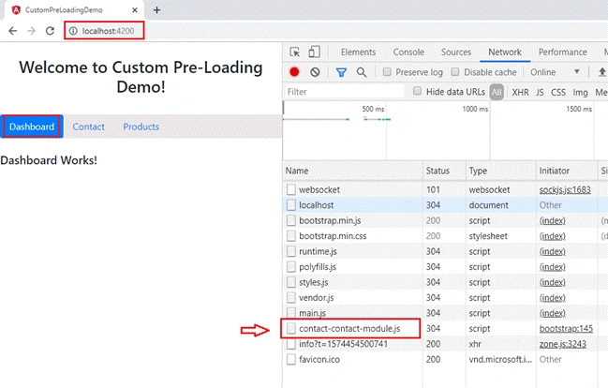
Task: Open the network search magnifier icon
Action: 362,72
